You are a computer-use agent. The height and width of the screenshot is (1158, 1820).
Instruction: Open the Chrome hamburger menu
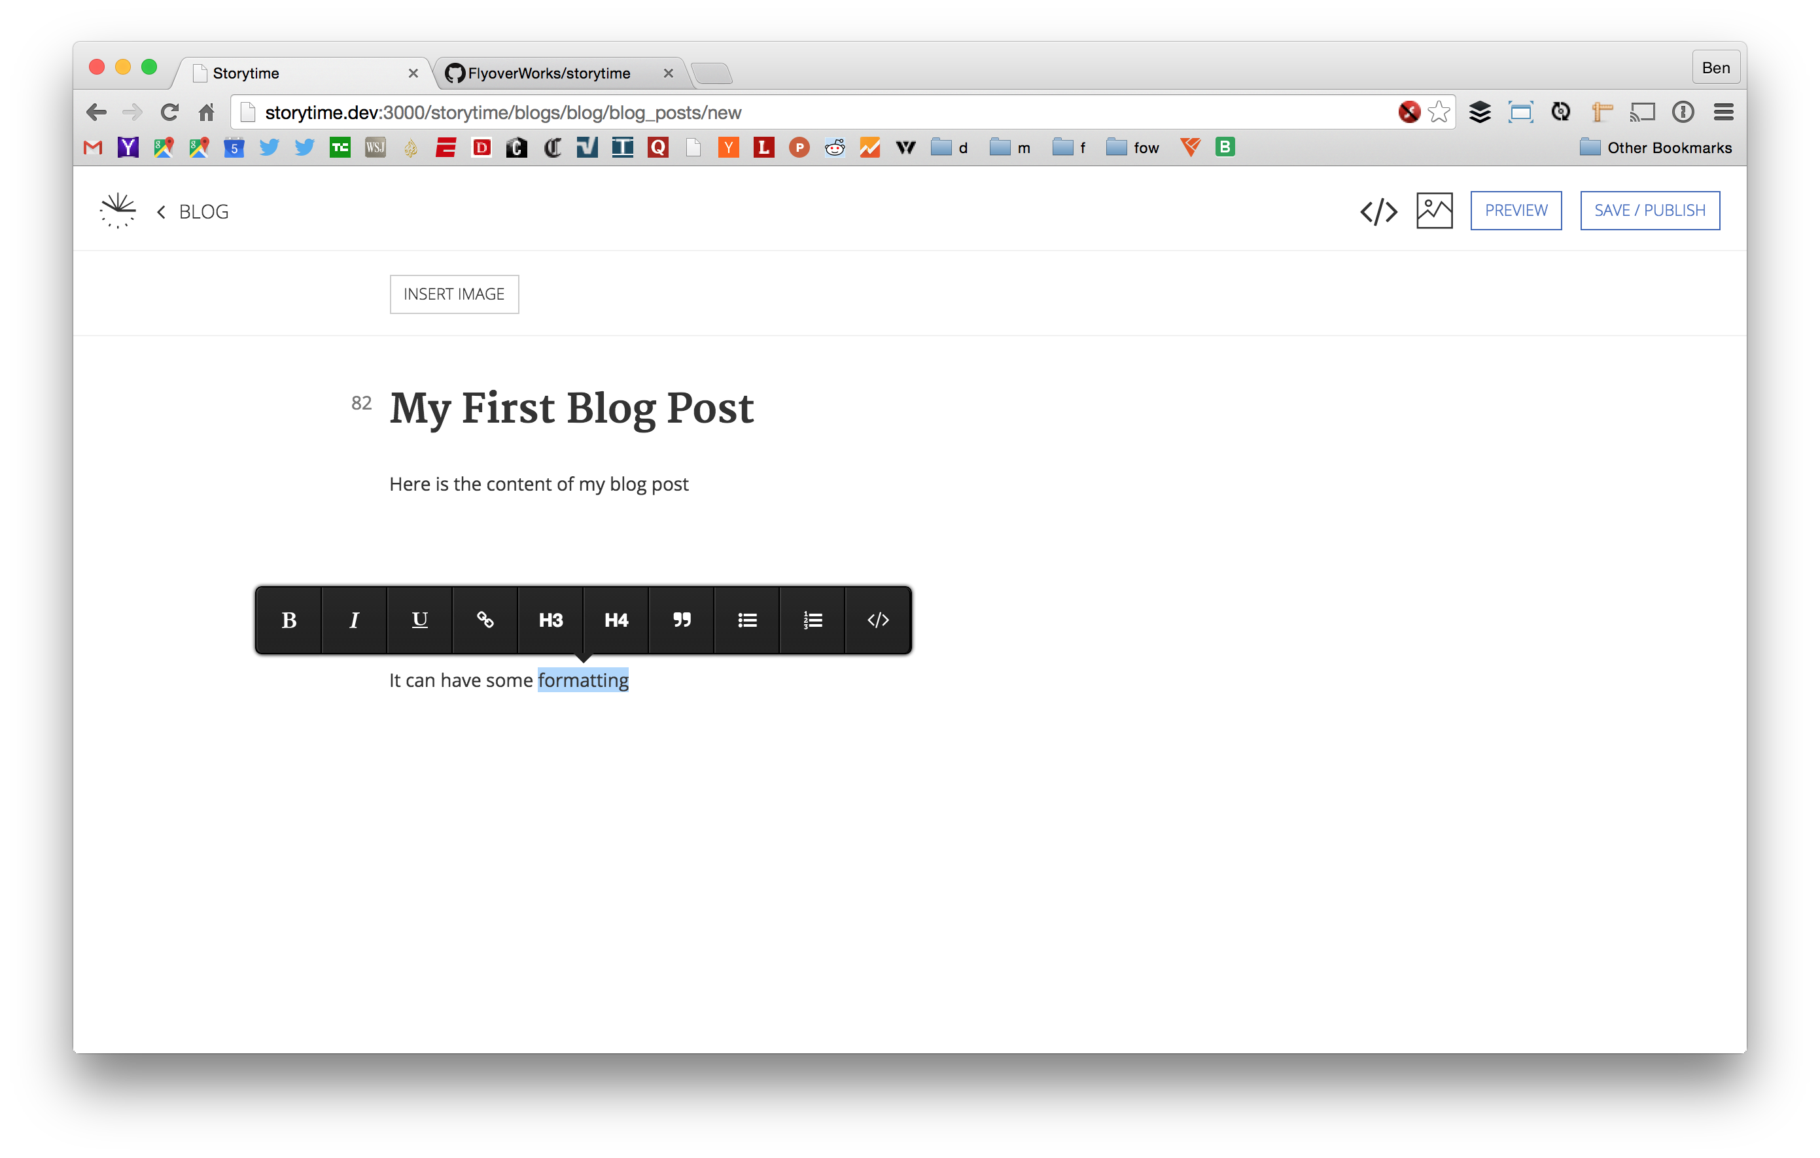1723,113
